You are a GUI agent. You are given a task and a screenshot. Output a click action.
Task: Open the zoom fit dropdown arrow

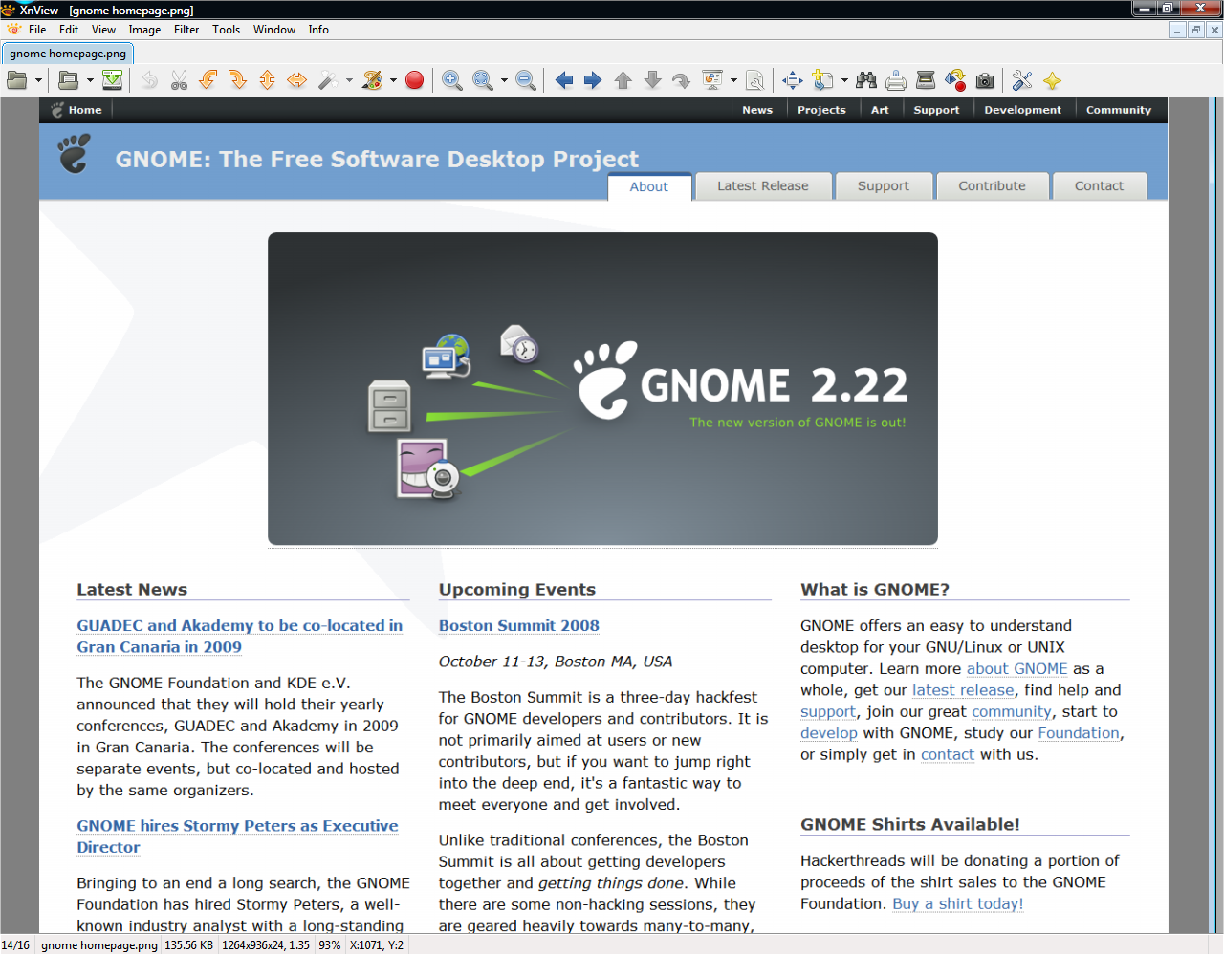point(504,80)
